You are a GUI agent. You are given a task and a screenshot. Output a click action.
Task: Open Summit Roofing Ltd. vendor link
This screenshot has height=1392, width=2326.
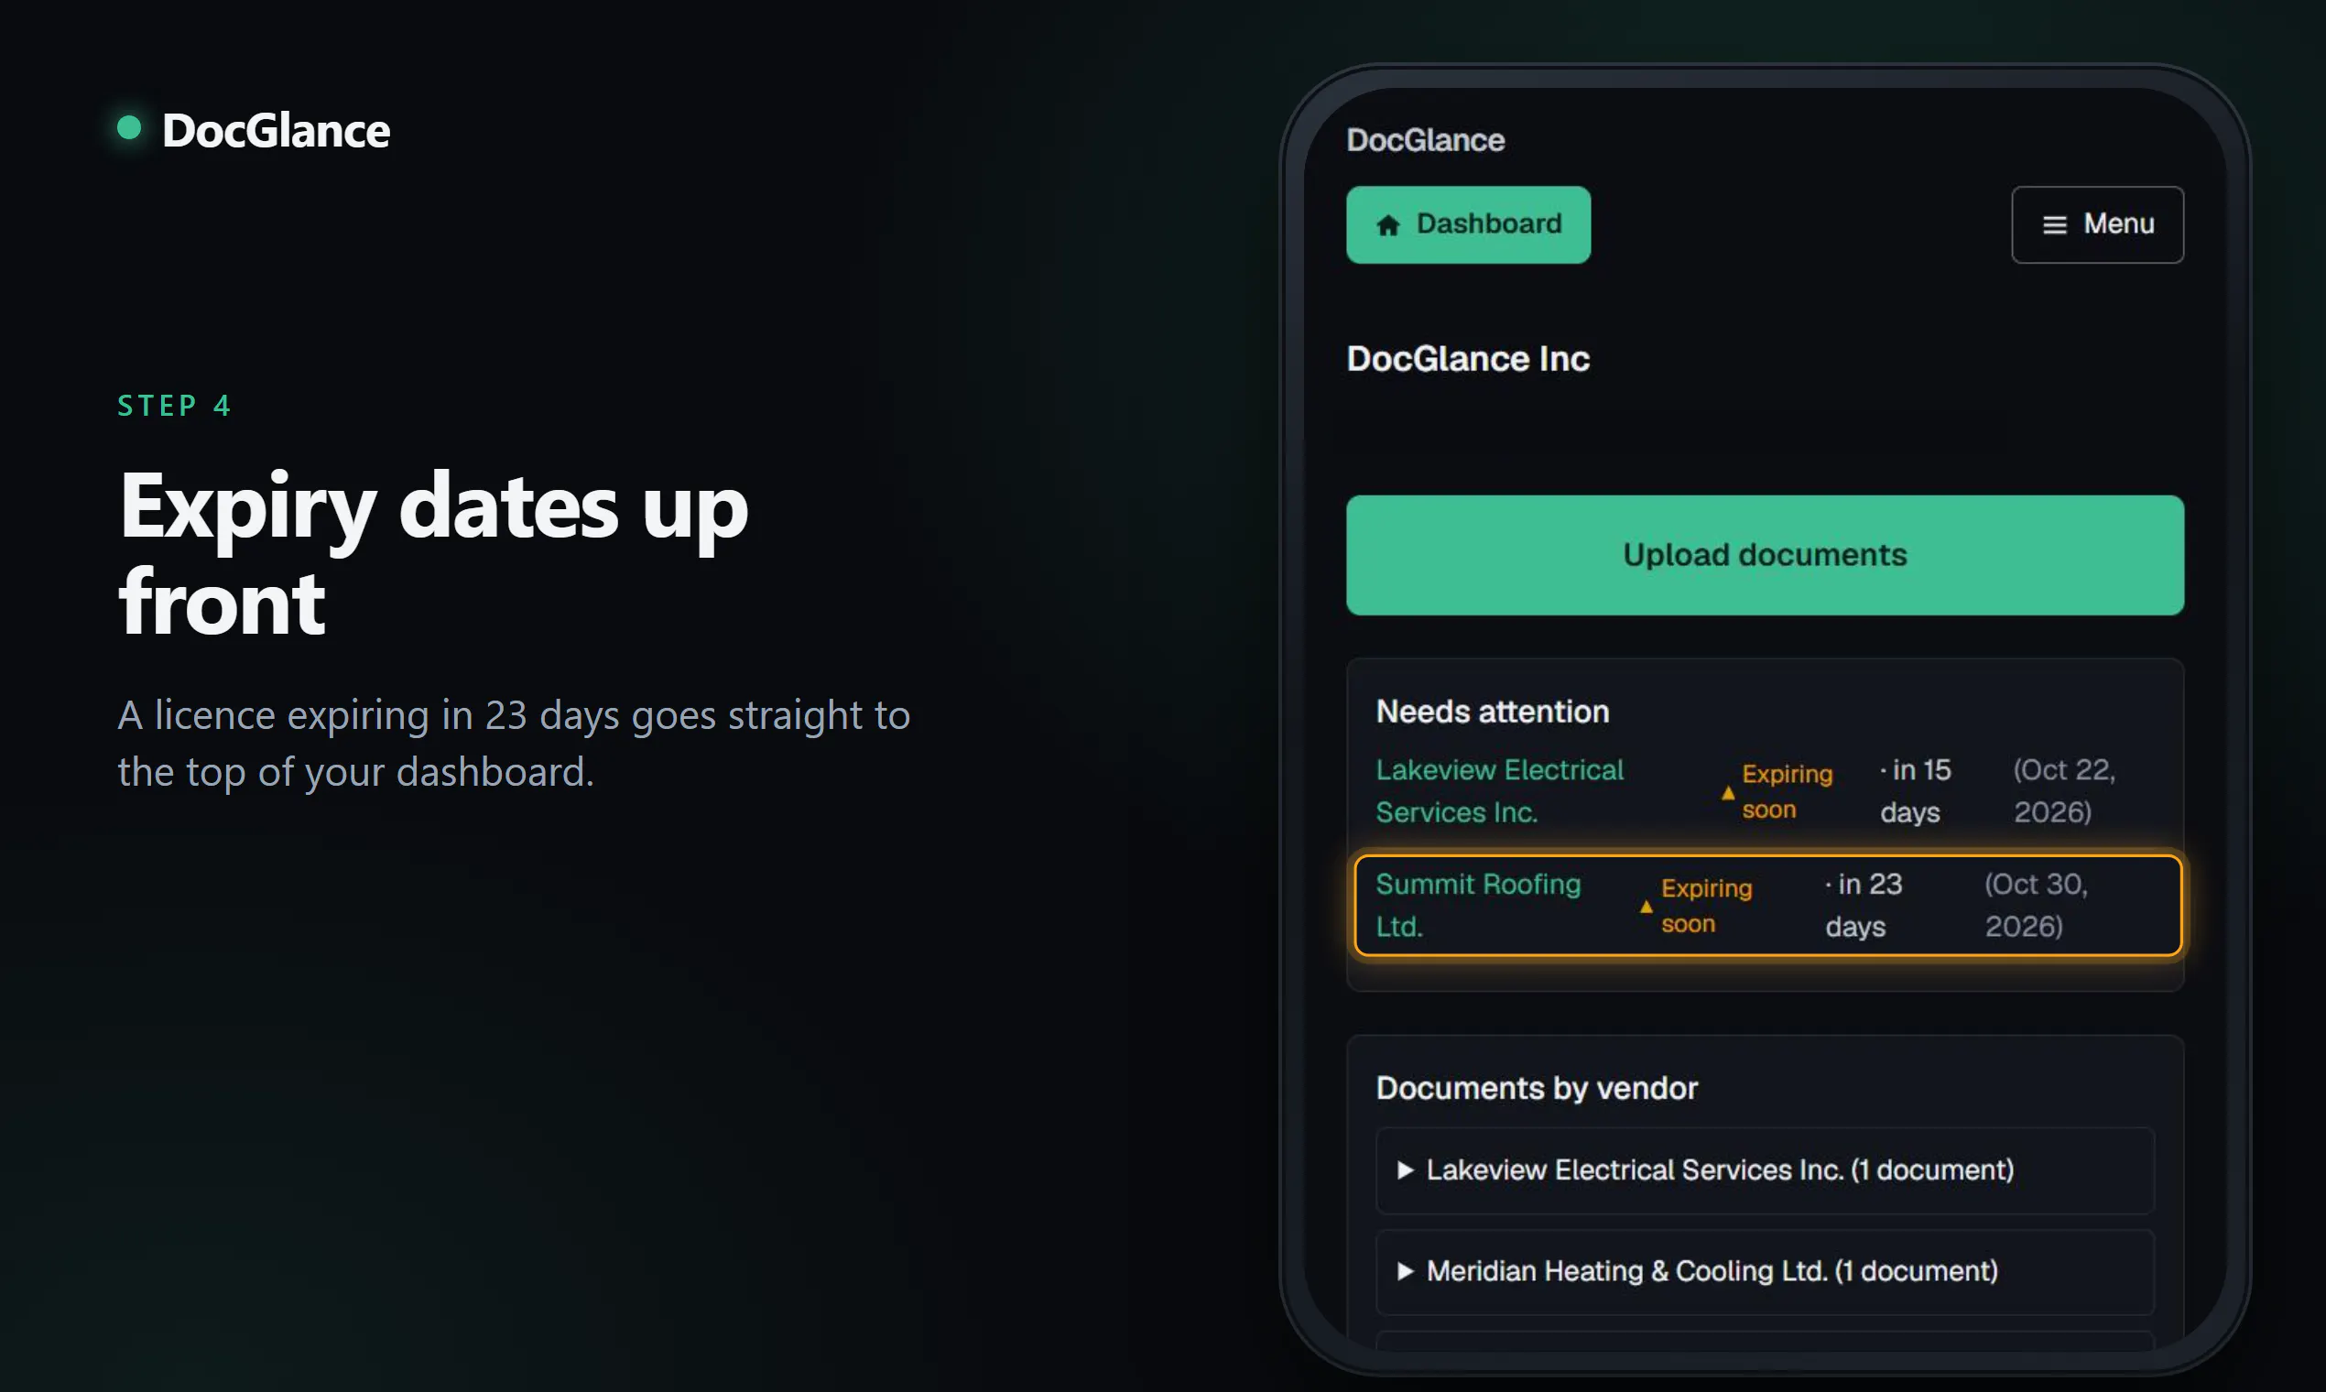pos(1478,905)
